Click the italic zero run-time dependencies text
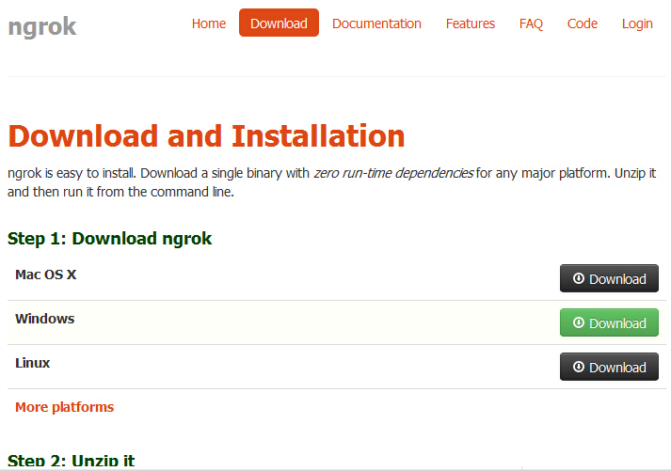The width and height of the screenshot is (671, 471). (x=393, y=173)
